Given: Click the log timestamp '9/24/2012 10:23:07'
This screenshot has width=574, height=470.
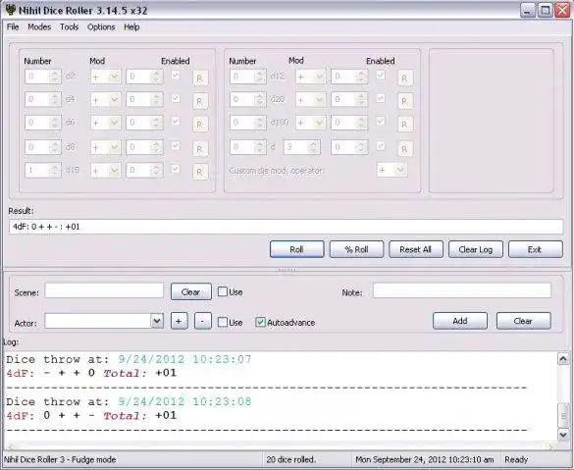Looking at the screenshot, I should pyautogui.click(x=184, y=359).
